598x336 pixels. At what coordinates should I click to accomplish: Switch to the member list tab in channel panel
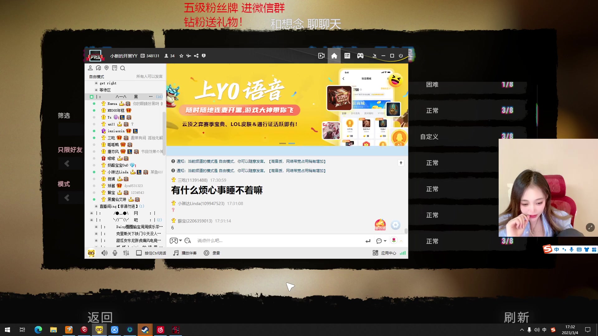pos(90,68)
